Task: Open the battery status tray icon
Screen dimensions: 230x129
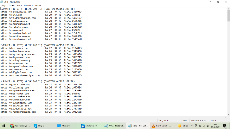Action: tap(200, 126)
